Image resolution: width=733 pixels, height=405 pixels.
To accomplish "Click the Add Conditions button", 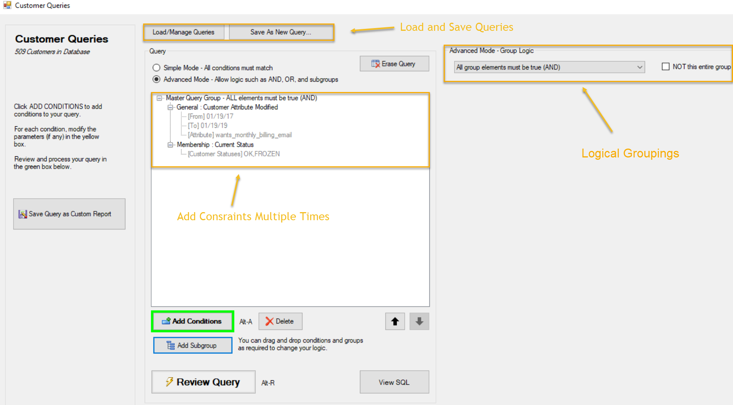I will (x=193, y=321).
